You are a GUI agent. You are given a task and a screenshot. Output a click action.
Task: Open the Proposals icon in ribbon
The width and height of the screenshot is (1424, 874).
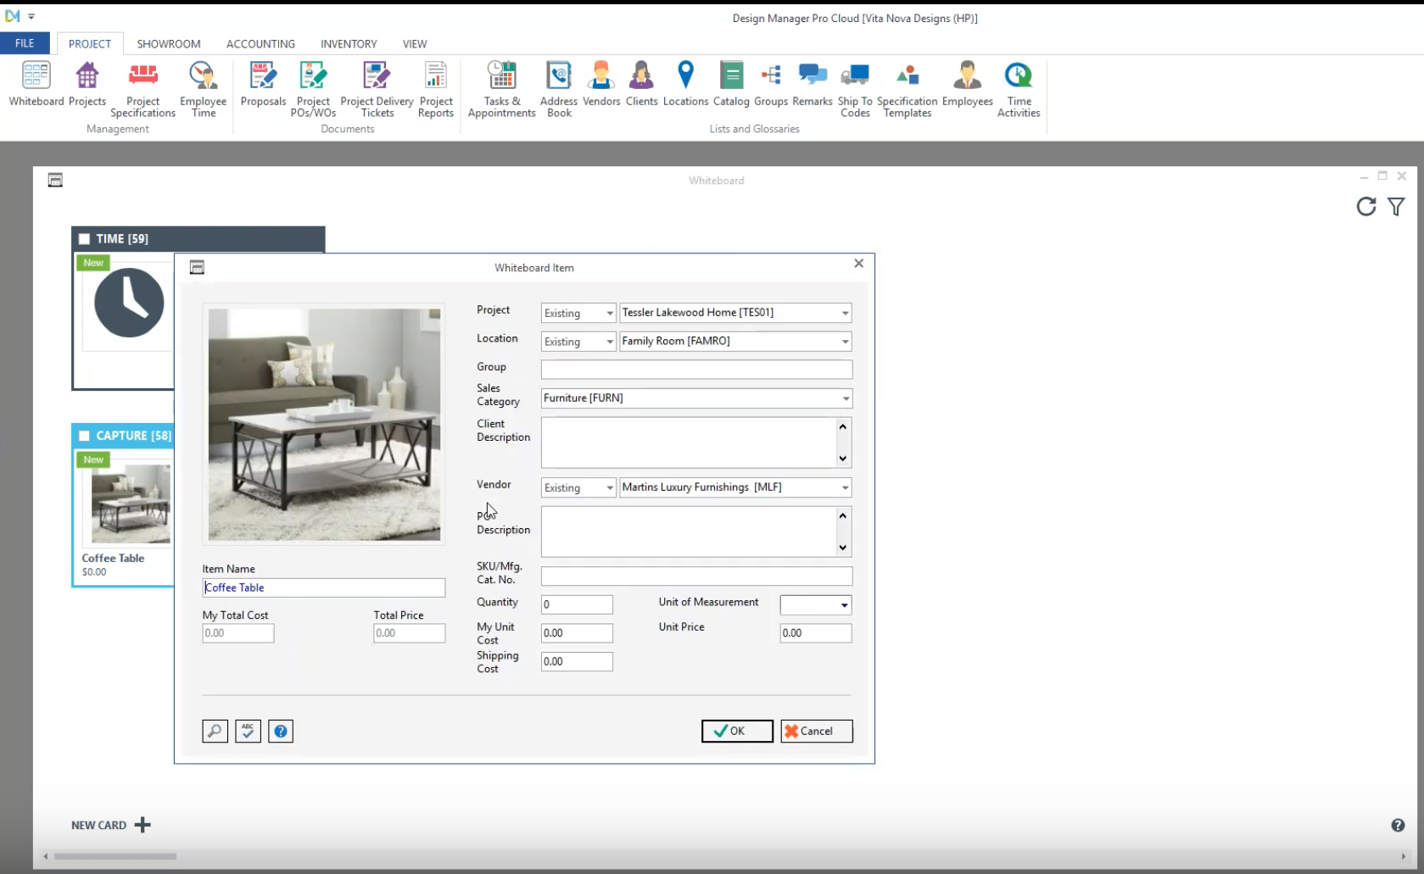pos(263,85)
